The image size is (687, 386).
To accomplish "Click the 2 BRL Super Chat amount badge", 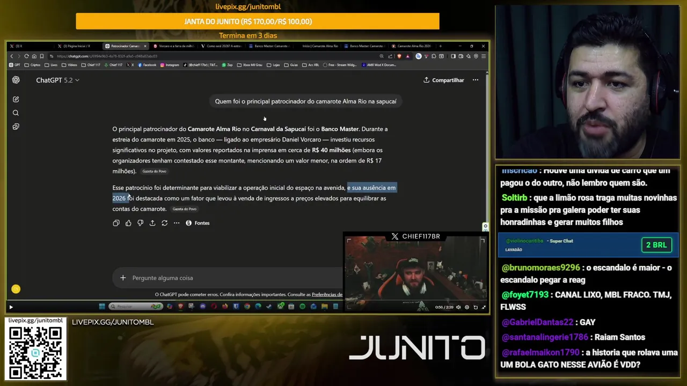I will pyautogui.click(x=656, y=245).
